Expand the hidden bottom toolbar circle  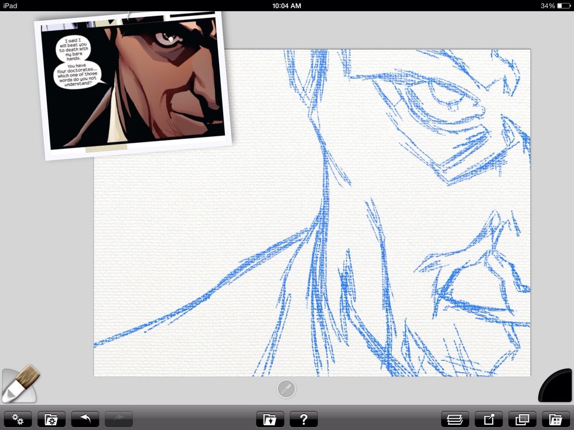point(286,388)
